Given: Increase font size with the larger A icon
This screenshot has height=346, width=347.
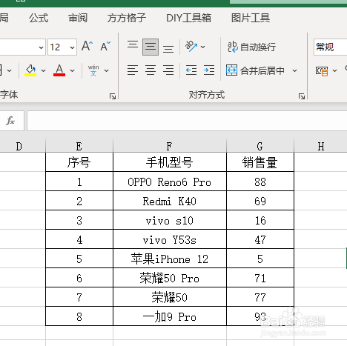Looking at the screenshot, I should (87, 46).
